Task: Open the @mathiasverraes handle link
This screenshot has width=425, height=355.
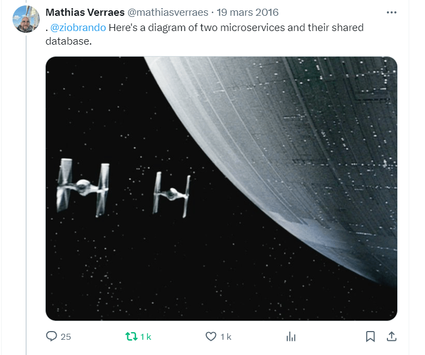Action: (168, 13)
